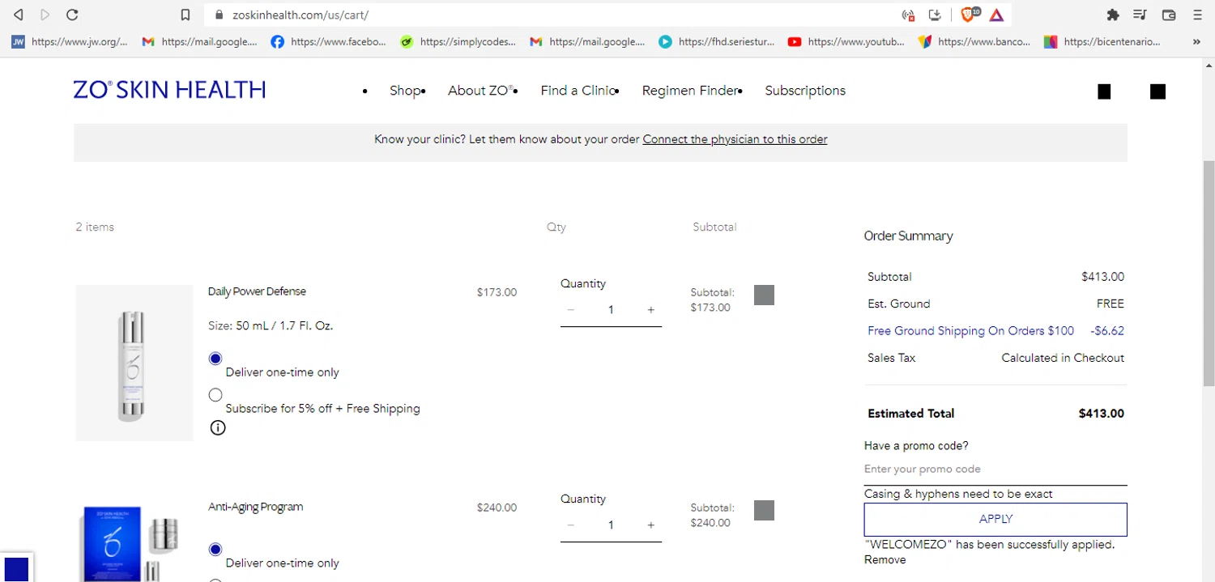Open the browser extensions puzzle icon

click(x=1113, y=15)
